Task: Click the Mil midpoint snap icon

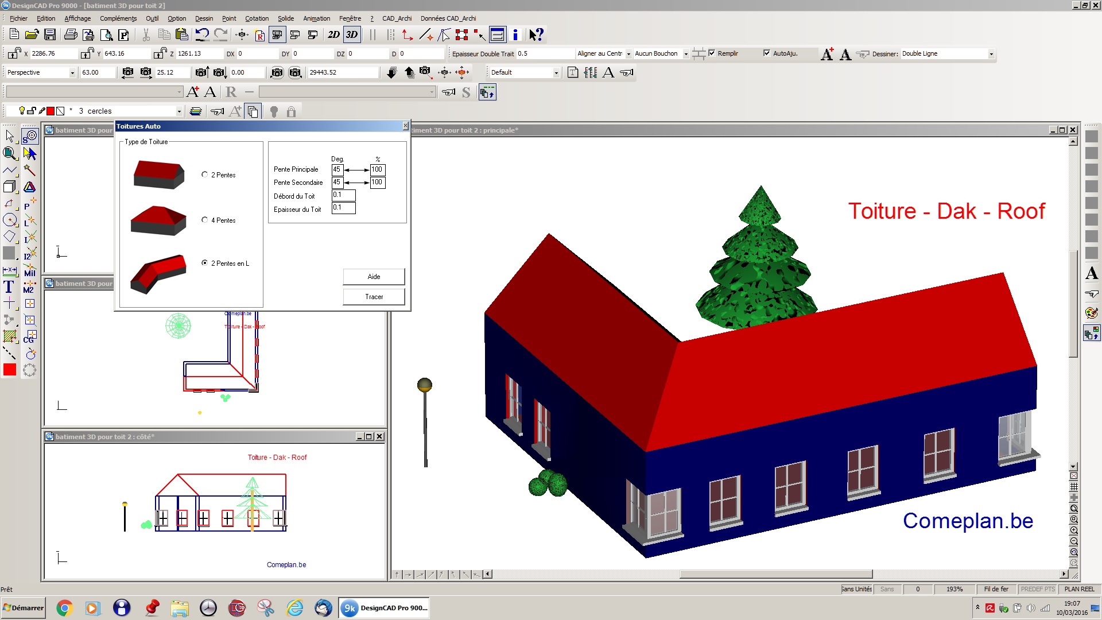Action: click(x=30, y=270)
